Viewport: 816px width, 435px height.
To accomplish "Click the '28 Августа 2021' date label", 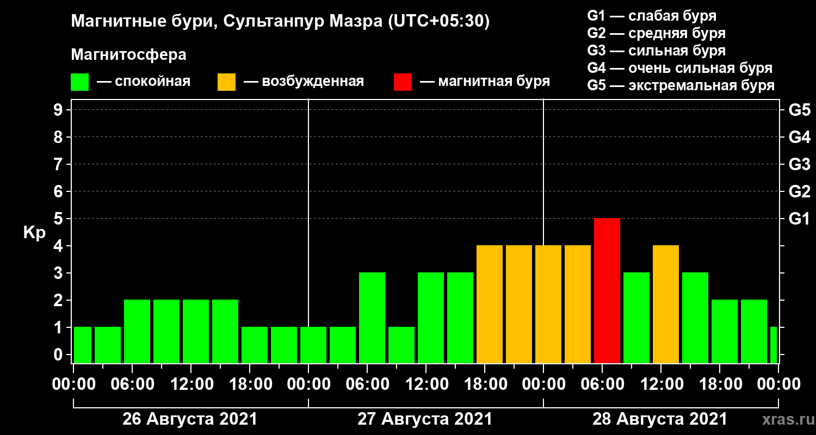I will click(x=660, y=419).
